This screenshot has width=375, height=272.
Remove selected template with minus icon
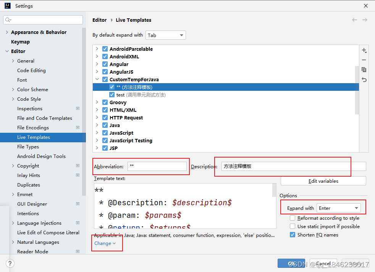click(364, 60)
